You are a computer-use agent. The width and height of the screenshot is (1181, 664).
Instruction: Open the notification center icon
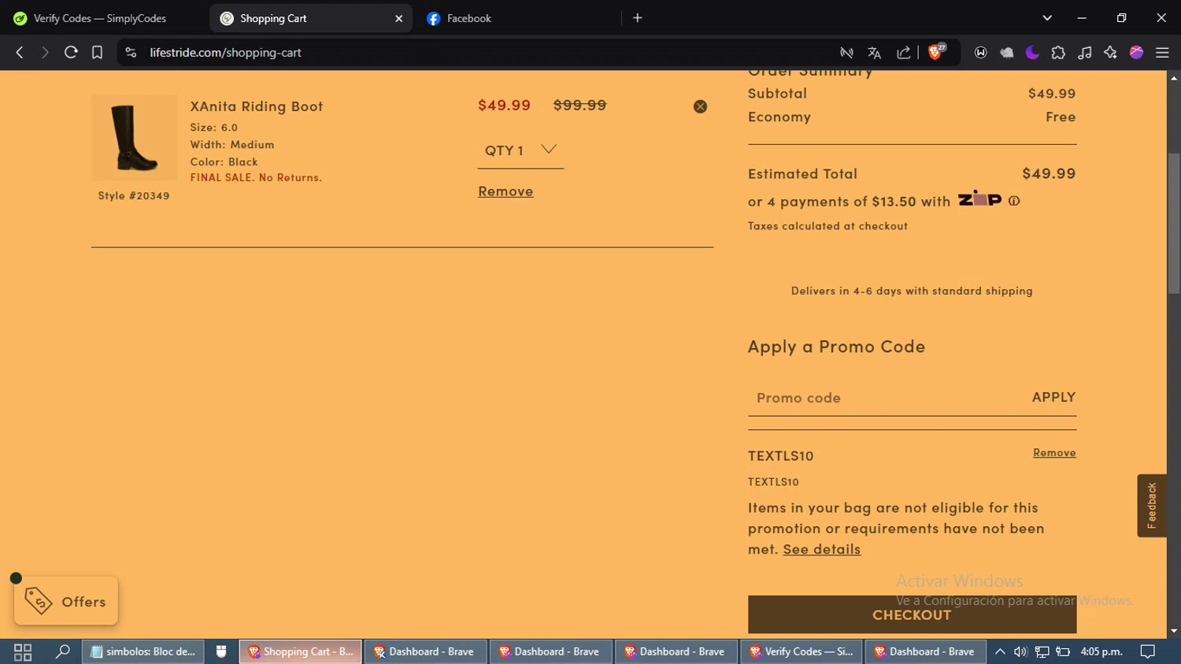[x=1148, y=651]
